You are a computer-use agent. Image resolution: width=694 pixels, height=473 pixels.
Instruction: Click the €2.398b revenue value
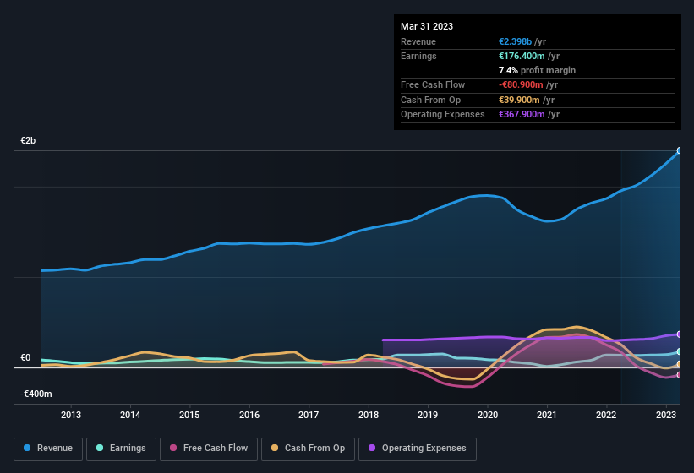pyautogui.click(x=515, y=41)
